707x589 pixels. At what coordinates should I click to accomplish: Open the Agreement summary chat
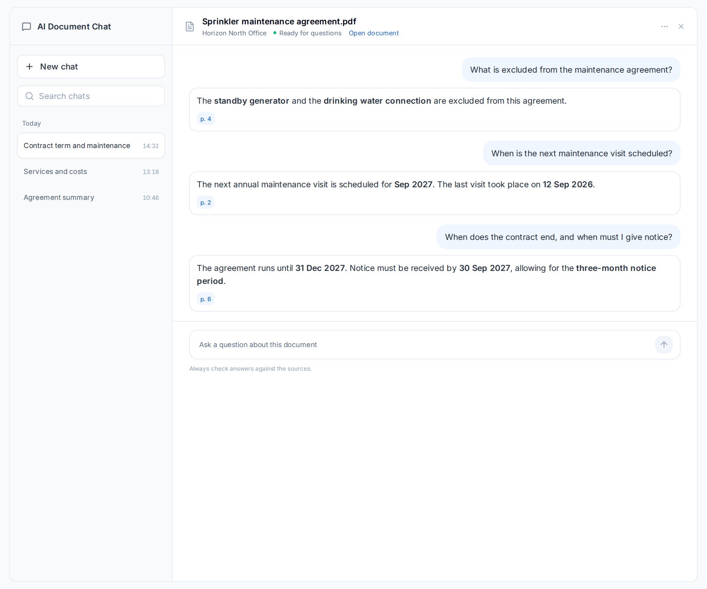click(91, 198)
